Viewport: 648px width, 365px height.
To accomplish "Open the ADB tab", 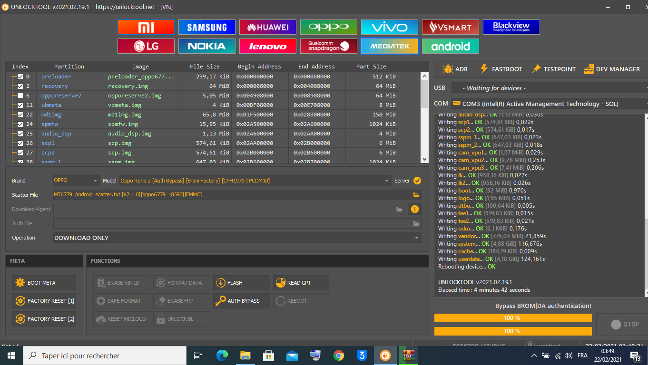I will click(455, 69).
